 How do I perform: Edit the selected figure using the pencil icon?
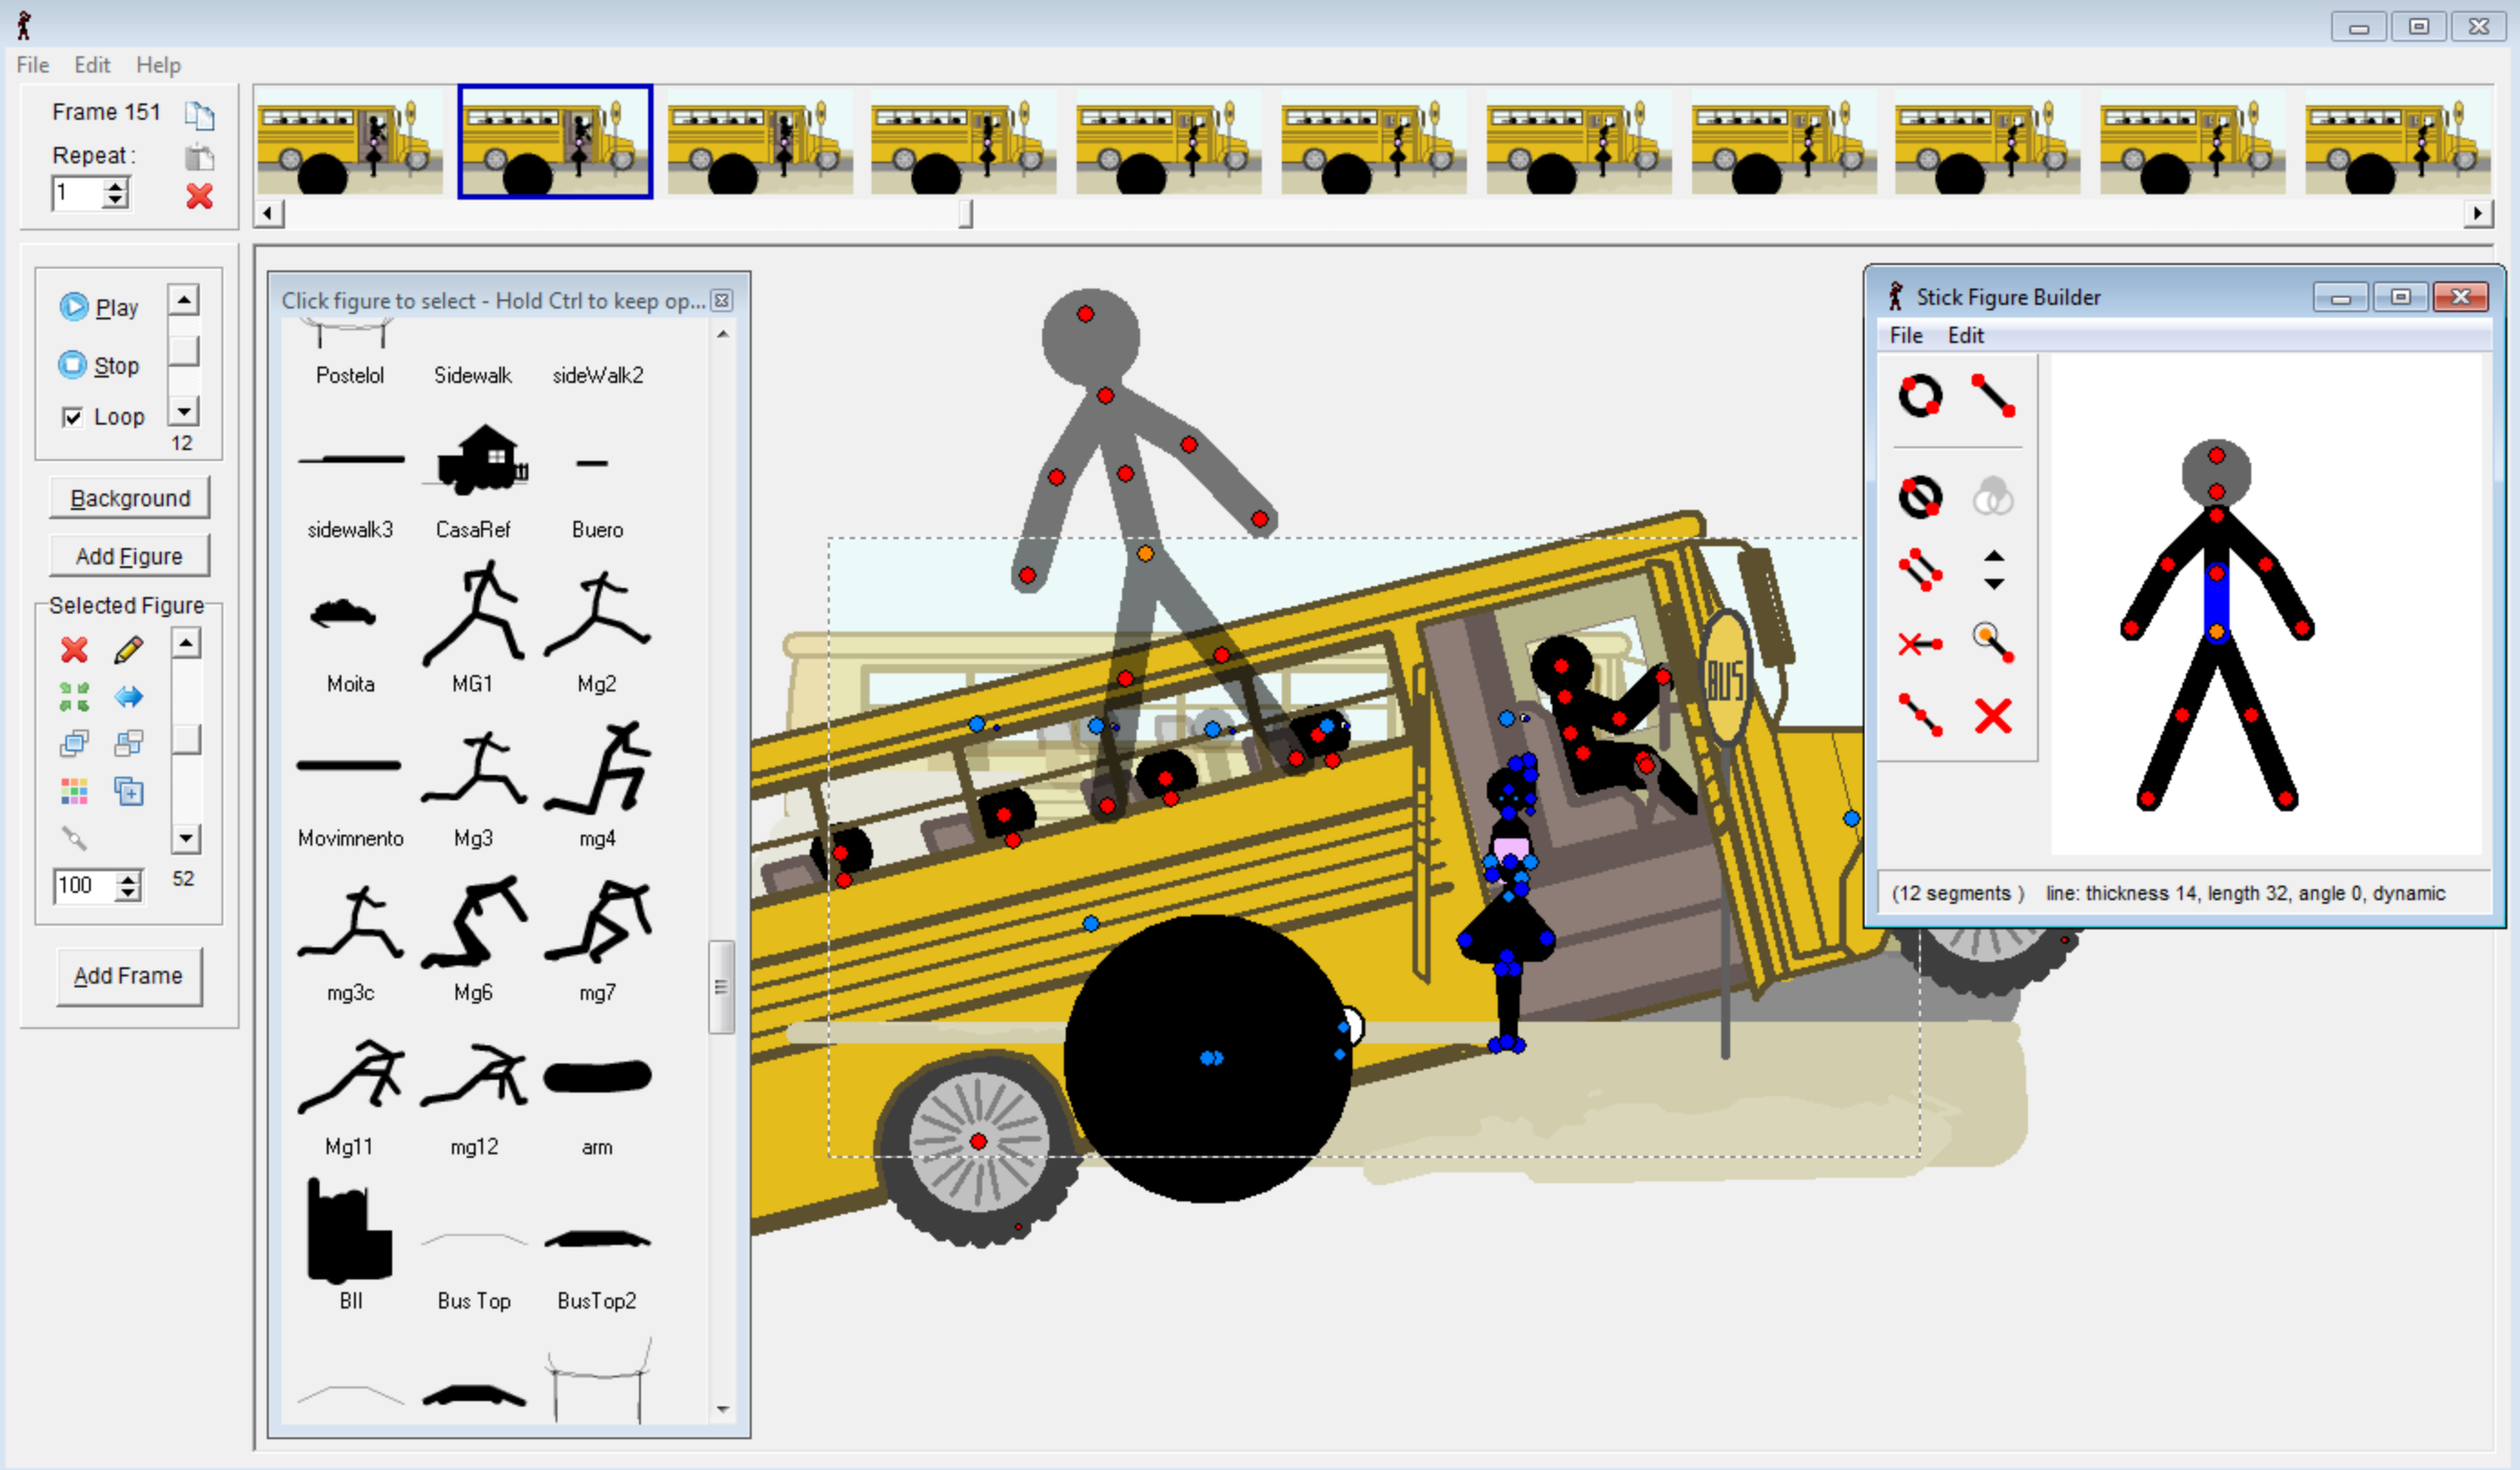tap(129, 652)
